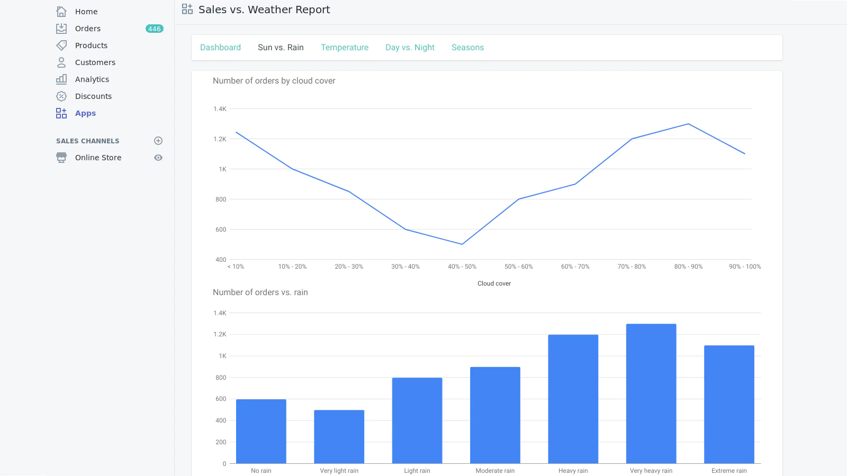Switch to the Dashboard tab

pyautogui.click(x=220, y=48)
